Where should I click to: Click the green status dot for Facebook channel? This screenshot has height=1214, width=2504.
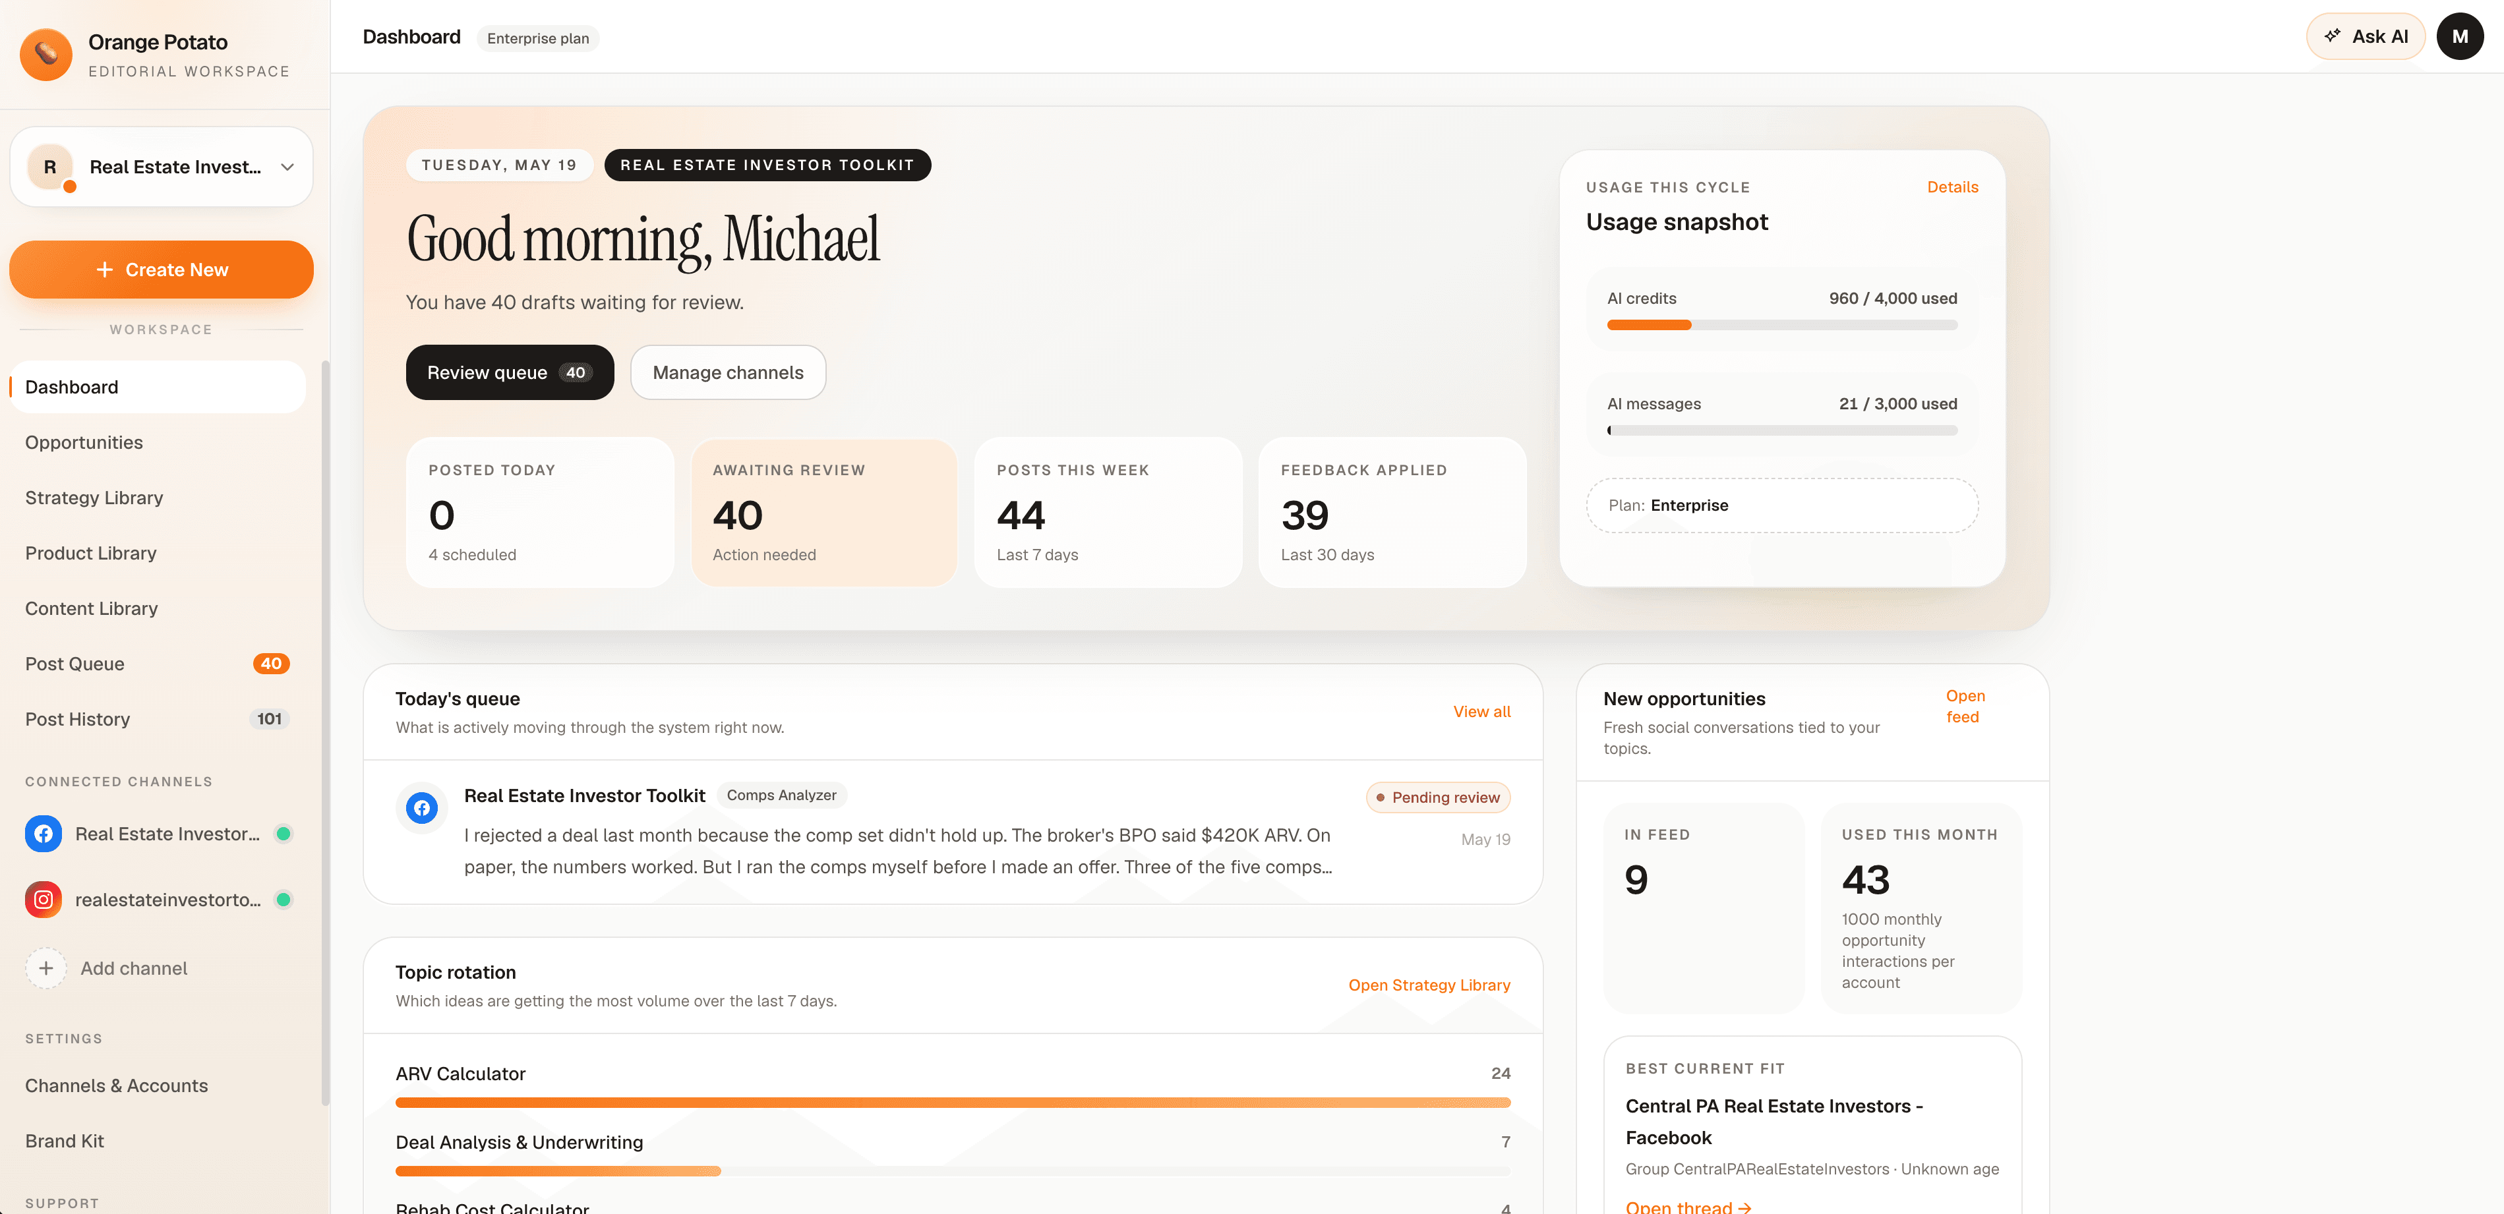point(284,834)
